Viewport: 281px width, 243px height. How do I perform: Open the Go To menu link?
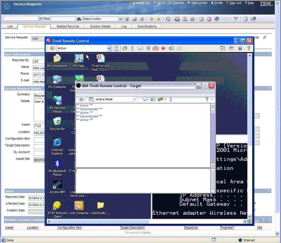pyautogui.click(x=161, y=3)
